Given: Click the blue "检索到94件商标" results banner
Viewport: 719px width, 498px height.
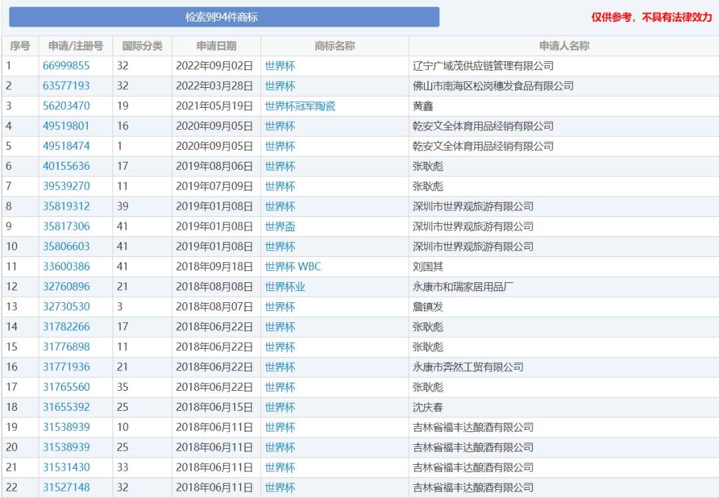Looking at the screenshot, I should pyautogui.click(x=224, y=17).
